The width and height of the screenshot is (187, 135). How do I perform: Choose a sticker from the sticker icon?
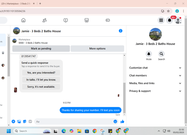[25, 122]
